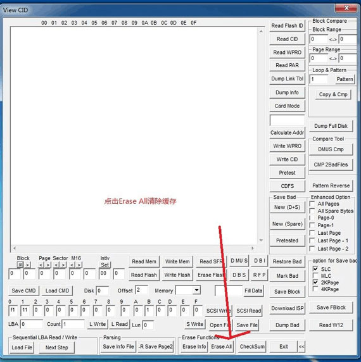The image size is (361, 362).
Task: Click the Intlv Set button
Action: click(105, 265)
